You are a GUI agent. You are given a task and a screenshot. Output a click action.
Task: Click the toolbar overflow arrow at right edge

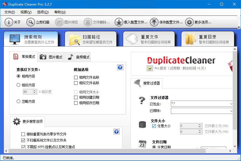coord(239,27)
